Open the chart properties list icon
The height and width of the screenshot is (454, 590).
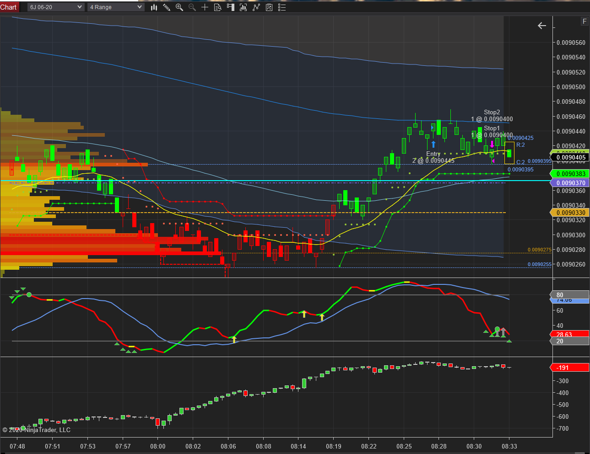[282, 7]
